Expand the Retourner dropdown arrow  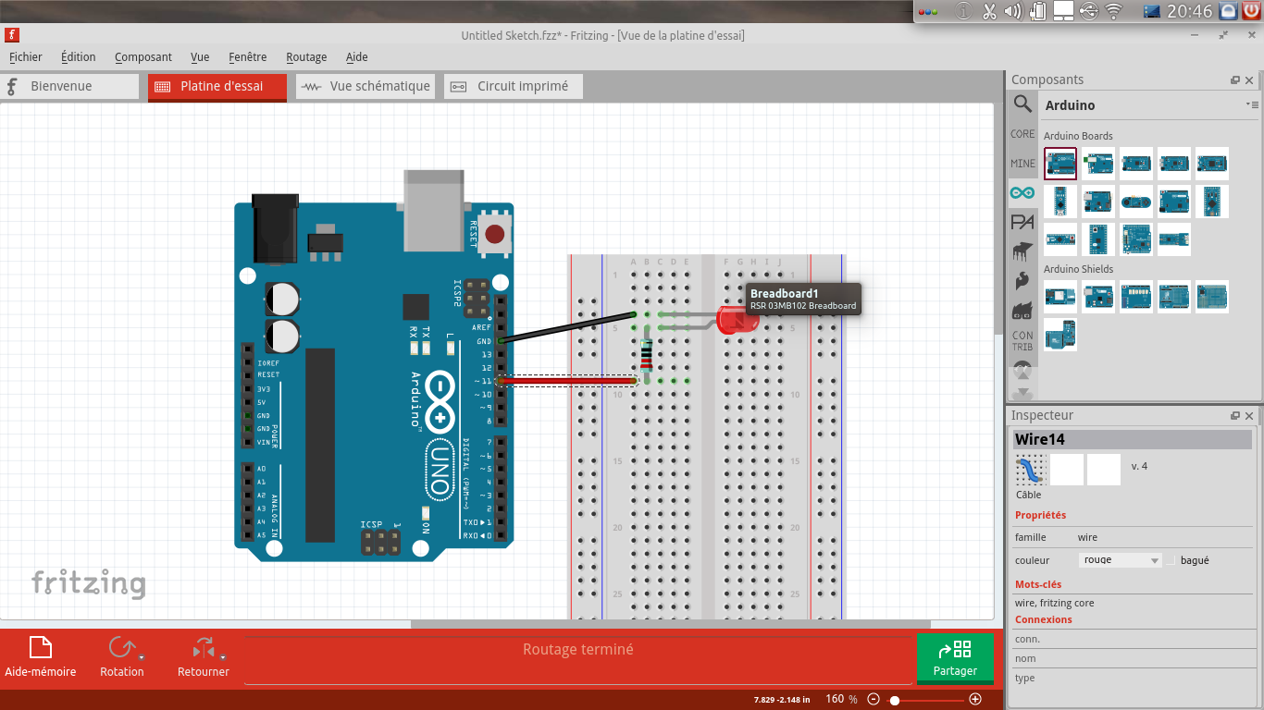tap(223, 658)
